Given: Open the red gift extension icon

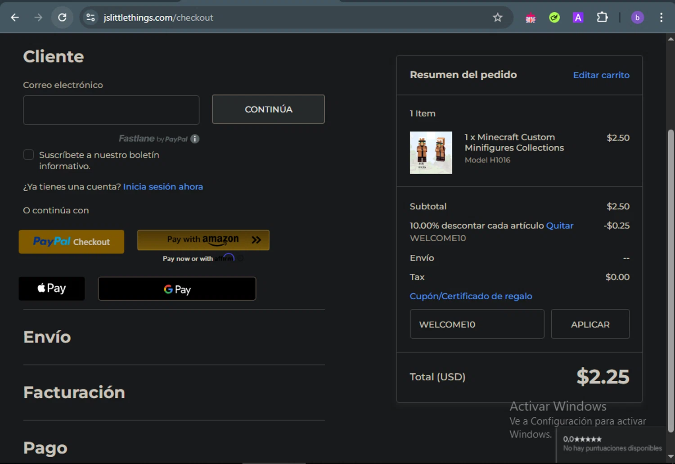Looking at the screenshot, I should pyautogui.click(x=531, y=18).
